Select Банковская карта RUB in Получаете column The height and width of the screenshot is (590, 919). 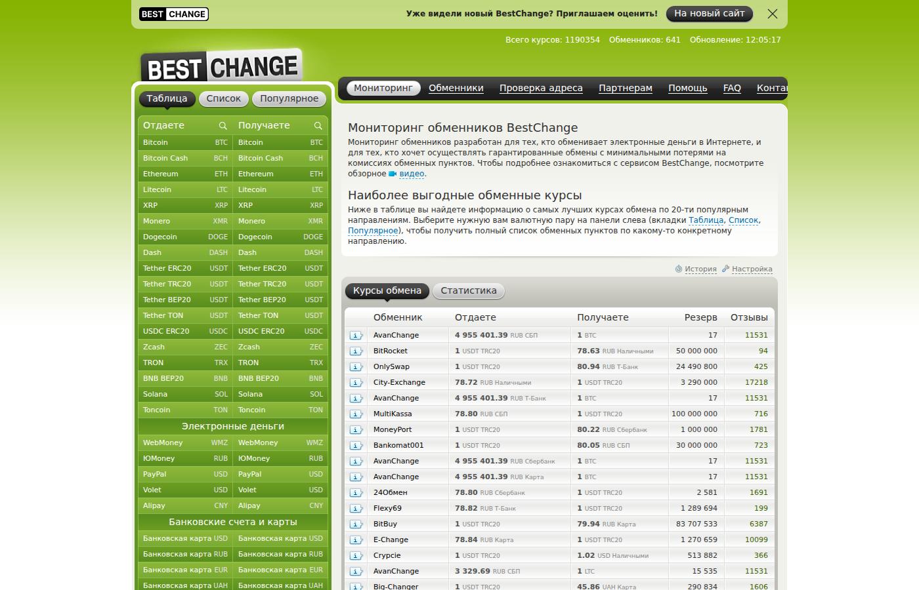tap(280, 554)
